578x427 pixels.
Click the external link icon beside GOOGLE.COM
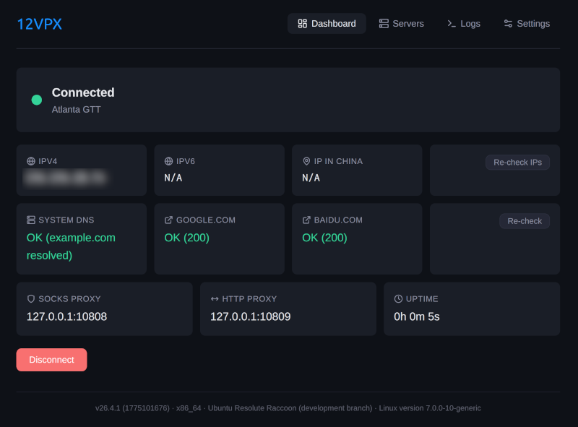[x=168, y=220]
